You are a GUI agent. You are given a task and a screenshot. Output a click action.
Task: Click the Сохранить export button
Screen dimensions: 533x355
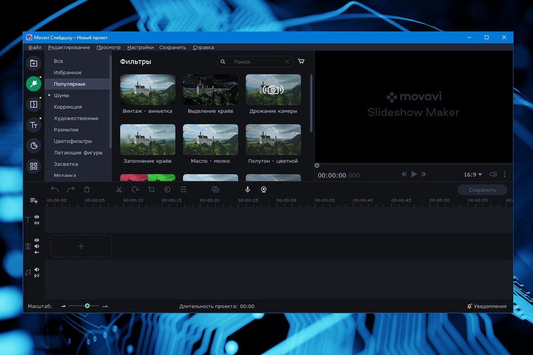click(482, 190)
